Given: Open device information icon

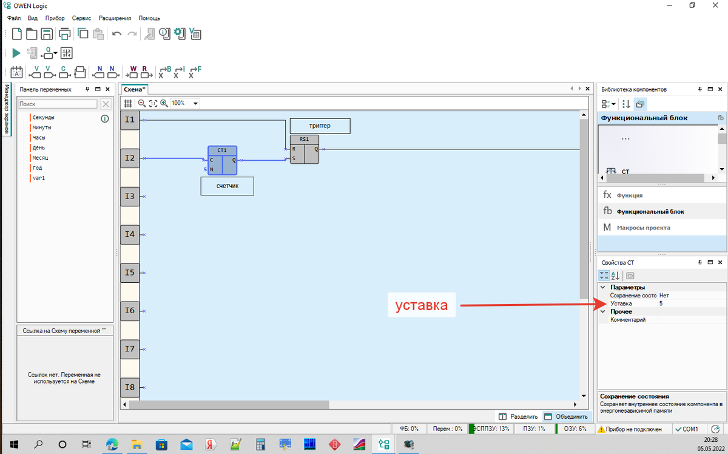Looking at the screenshot, I should [x=165, y=33].
